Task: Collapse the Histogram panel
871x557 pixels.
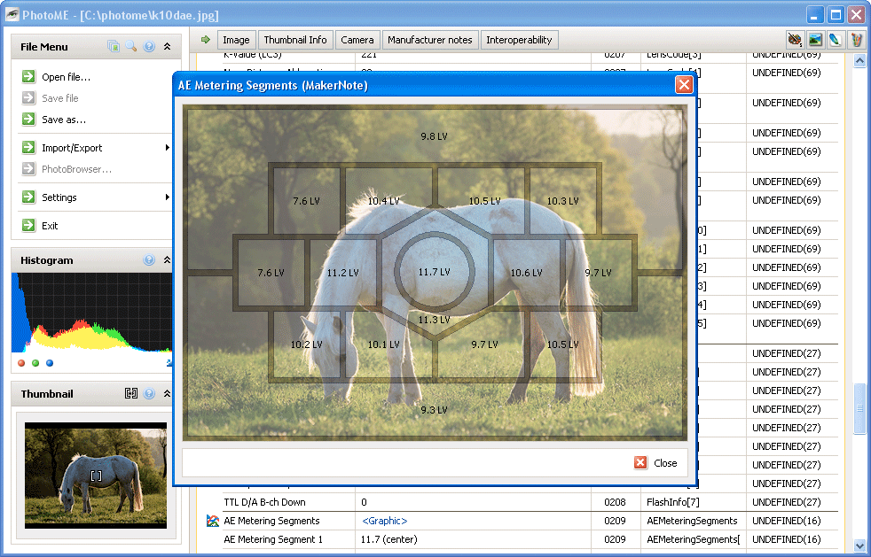Action: click(168, 259)
